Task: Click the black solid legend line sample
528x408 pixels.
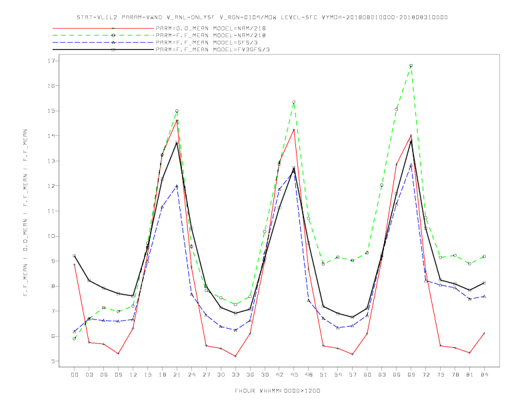Action: [x=103, y=49]
